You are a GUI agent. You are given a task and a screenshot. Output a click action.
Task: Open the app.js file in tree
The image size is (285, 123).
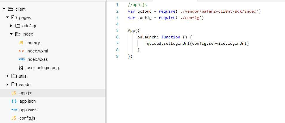(25, 93)
